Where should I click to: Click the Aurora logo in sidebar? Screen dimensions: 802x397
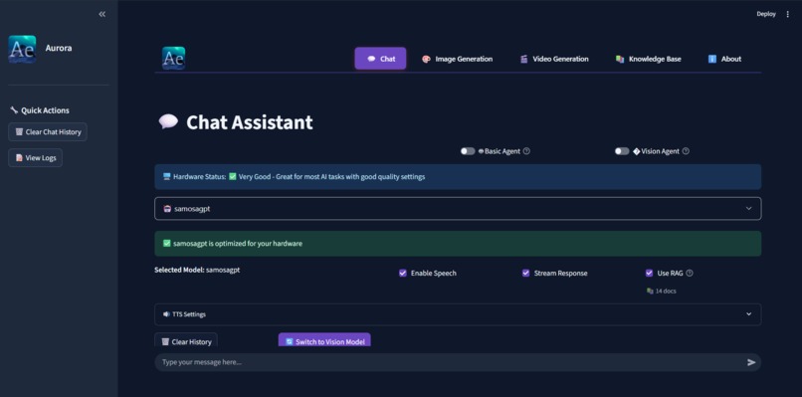click(x=22, y=49)
